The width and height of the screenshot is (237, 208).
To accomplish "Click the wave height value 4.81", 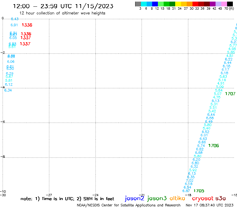I will click(x=230, y=56).
